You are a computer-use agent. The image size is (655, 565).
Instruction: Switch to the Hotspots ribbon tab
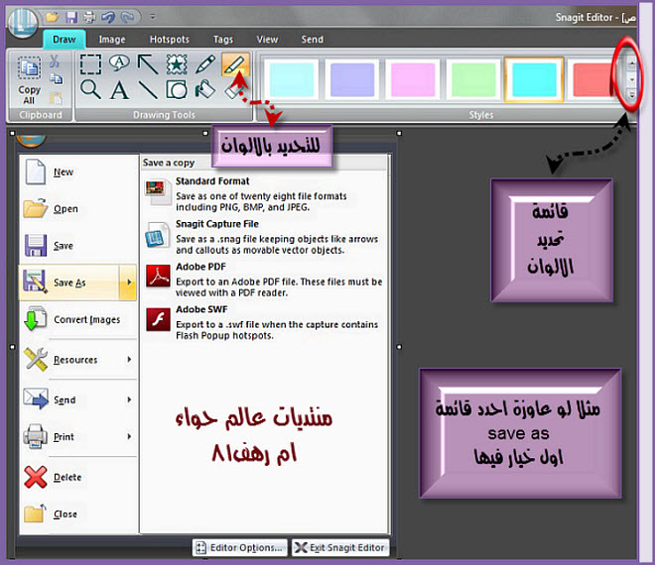(x=170, y=40)
